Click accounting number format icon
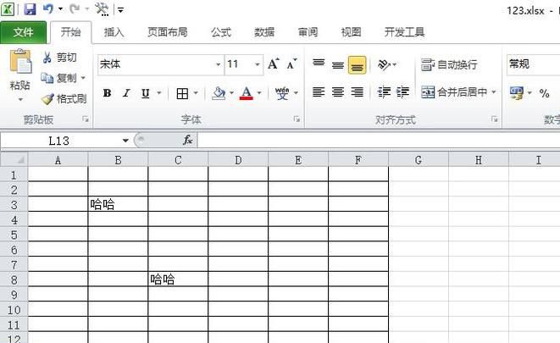This screenshot has width=560, height=343. 517,93
